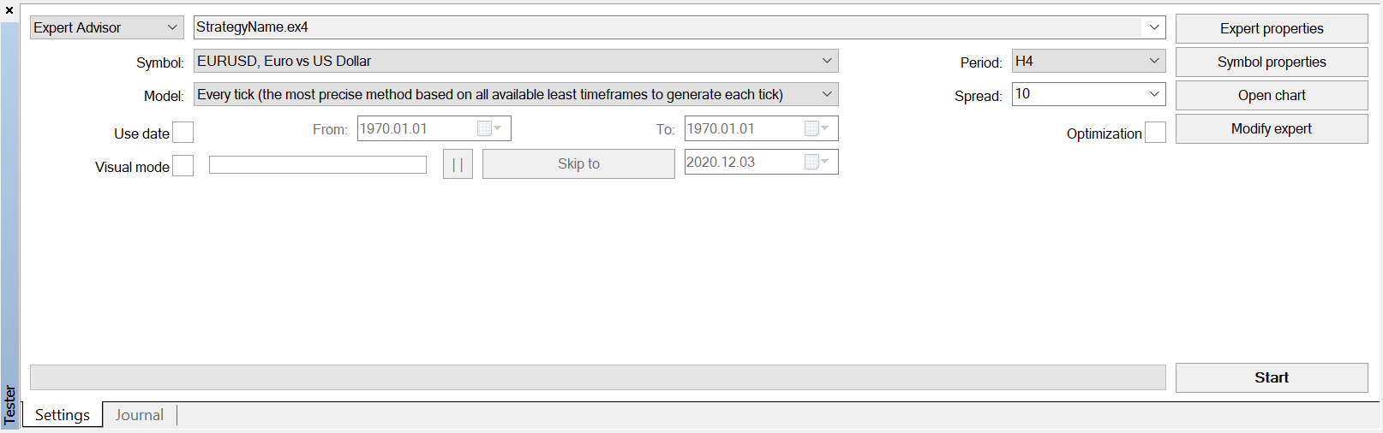Click the Start button

1272,377
